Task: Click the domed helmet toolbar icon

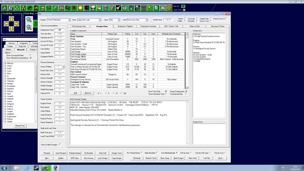Action: 137,8
